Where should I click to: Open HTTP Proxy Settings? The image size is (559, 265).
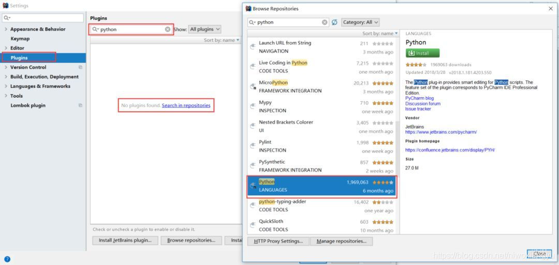coord(278,241)
